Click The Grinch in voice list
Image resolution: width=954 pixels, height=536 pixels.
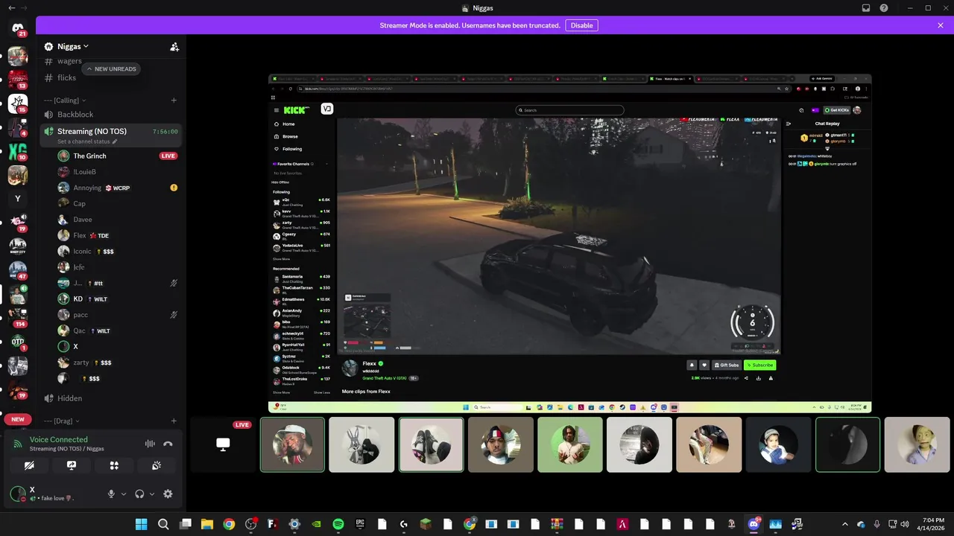click(89, 156)
